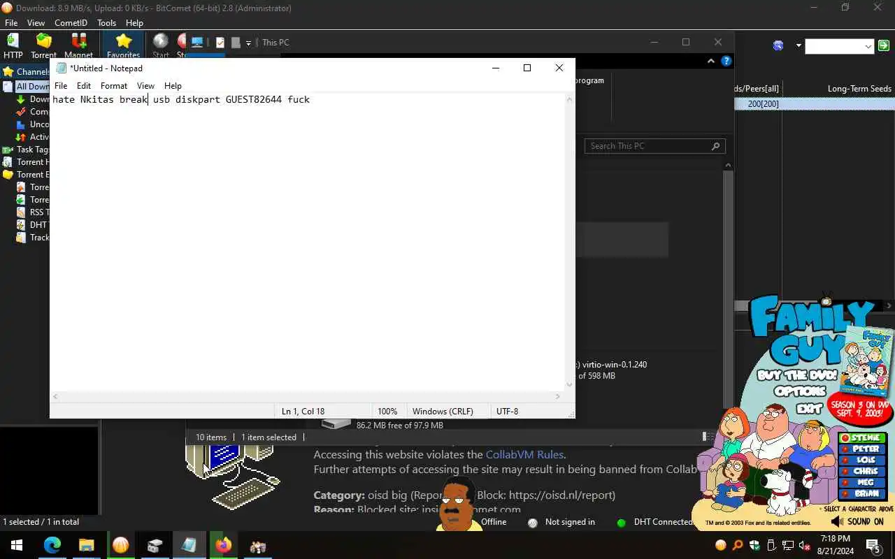Open File Explorer from the taskbar
This screenshot has width=895, height=559.
[x=86, y=545]
